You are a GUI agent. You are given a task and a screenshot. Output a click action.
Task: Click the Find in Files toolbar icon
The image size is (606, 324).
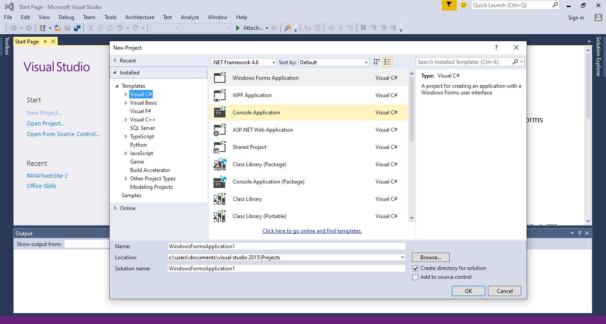(x=288, y=28)
